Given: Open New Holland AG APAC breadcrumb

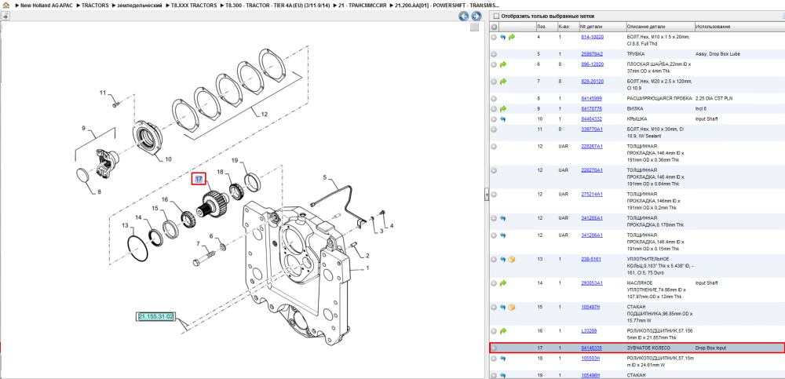Looking at the screenshot, I should click(x=46, y=5).
